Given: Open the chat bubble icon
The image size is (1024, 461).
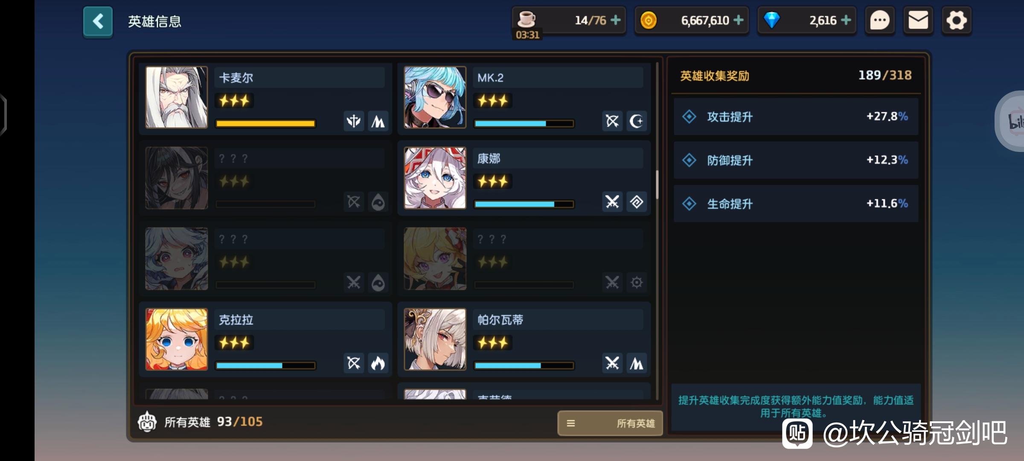Looking at the screenshot, I should 880,20.
